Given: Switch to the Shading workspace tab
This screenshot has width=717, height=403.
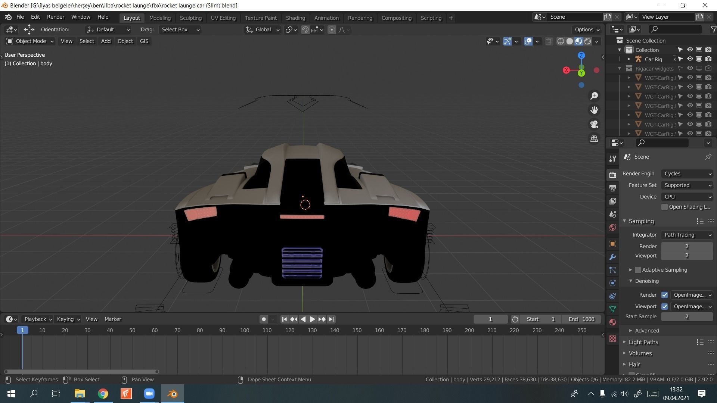Looking at the screenshot, I should [295, 18].
